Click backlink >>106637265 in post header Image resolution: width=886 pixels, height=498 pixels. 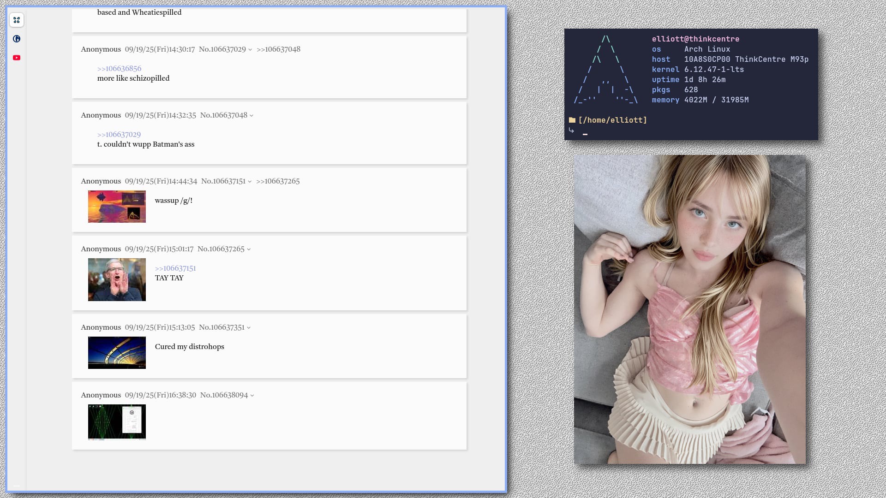point(278,181)
